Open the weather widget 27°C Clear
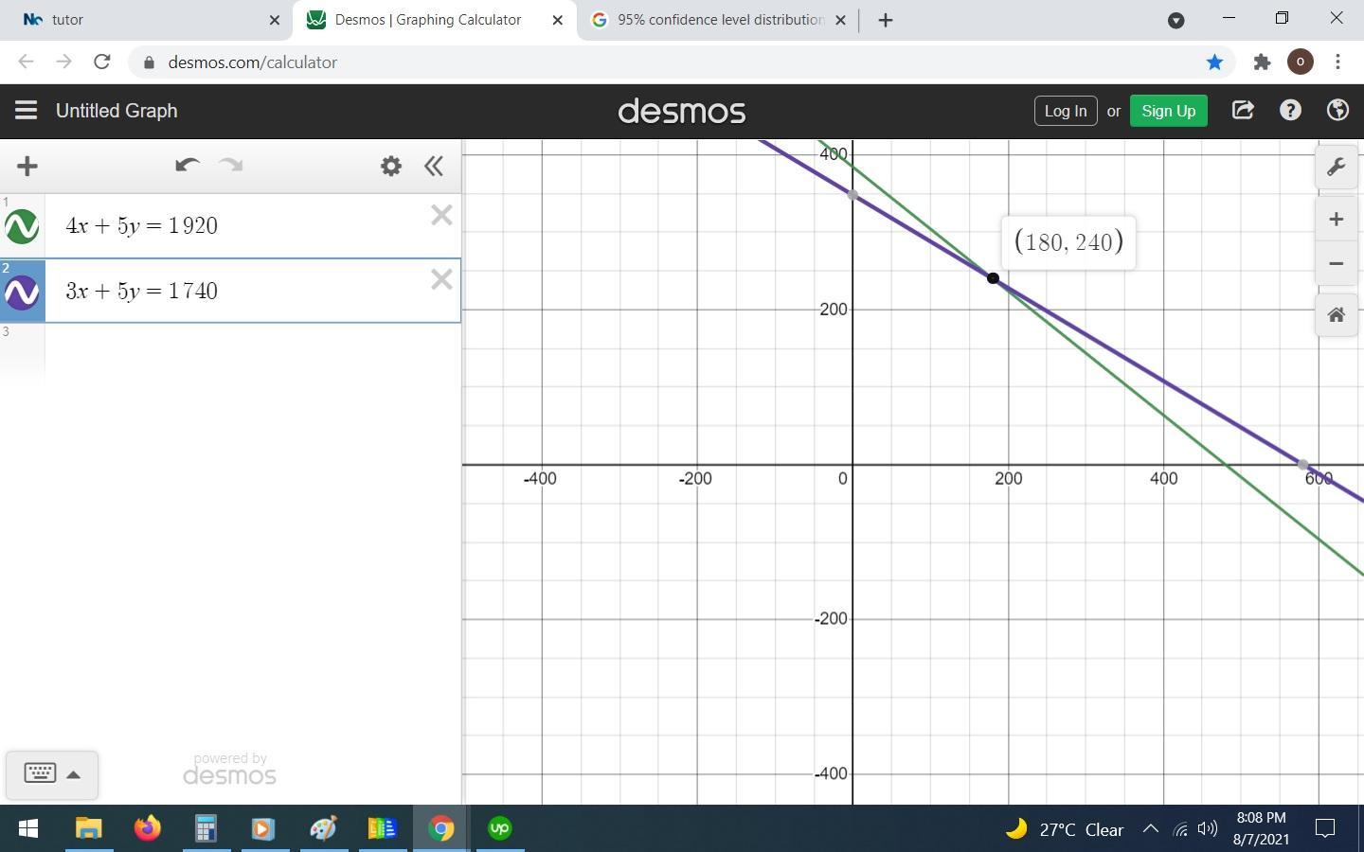1364x852 pixels. (x=1065, y=829)
